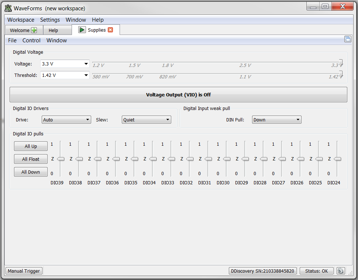Click the All Down button

click(31, 172)
